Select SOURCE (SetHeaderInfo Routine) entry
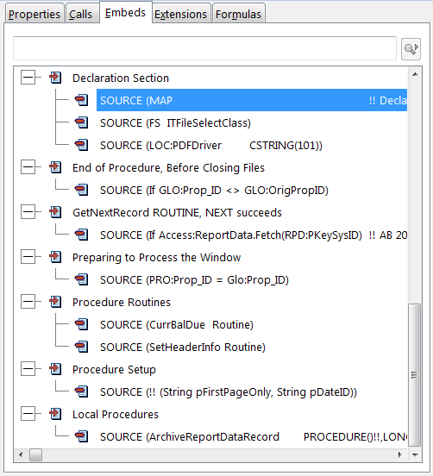Viewport: 433px width, 476px height. 183,347
